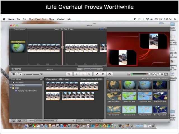Click the add-event-to-library icon at bottom left

tap(14, 121)
